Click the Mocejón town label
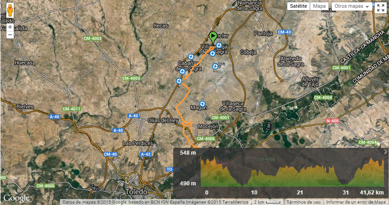Screen dimensions: 389x205 tap(208, 126)
